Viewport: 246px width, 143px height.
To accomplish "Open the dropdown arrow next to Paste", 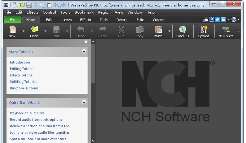I will 170,31.
